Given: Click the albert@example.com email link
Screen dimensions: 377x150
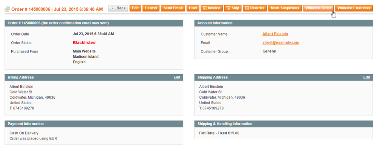Looking at the screenshot, I should [281, 43].
